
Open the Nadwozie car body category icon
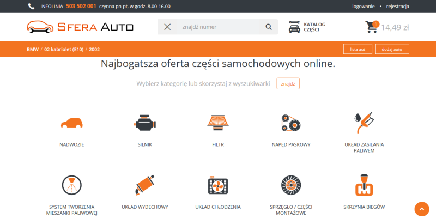point(72,123)
